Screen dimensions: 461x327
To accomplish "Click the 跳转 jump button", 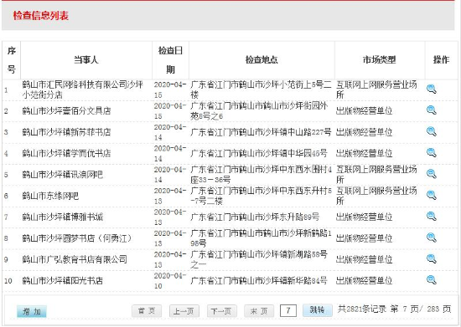I will coord(318,309).
